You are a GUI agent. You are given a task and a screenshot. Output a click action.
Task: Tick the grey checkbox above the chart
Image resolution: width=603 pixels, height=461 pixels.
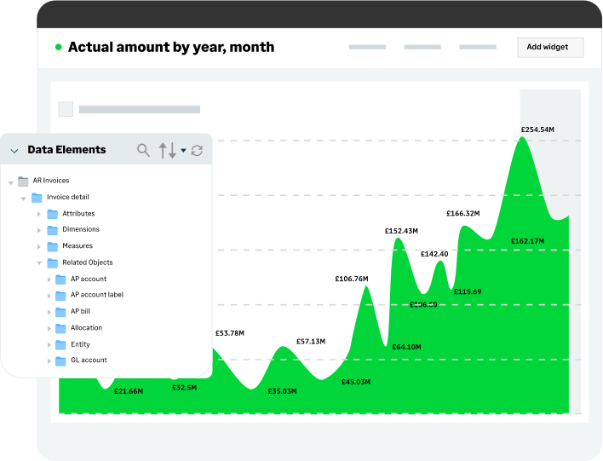tap(66, 109)
